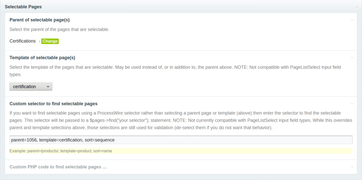This screenshot has width=362, height=180.
Task: Click chevron icon in Template of selectable page(s) header
Action: coord(352,58)
